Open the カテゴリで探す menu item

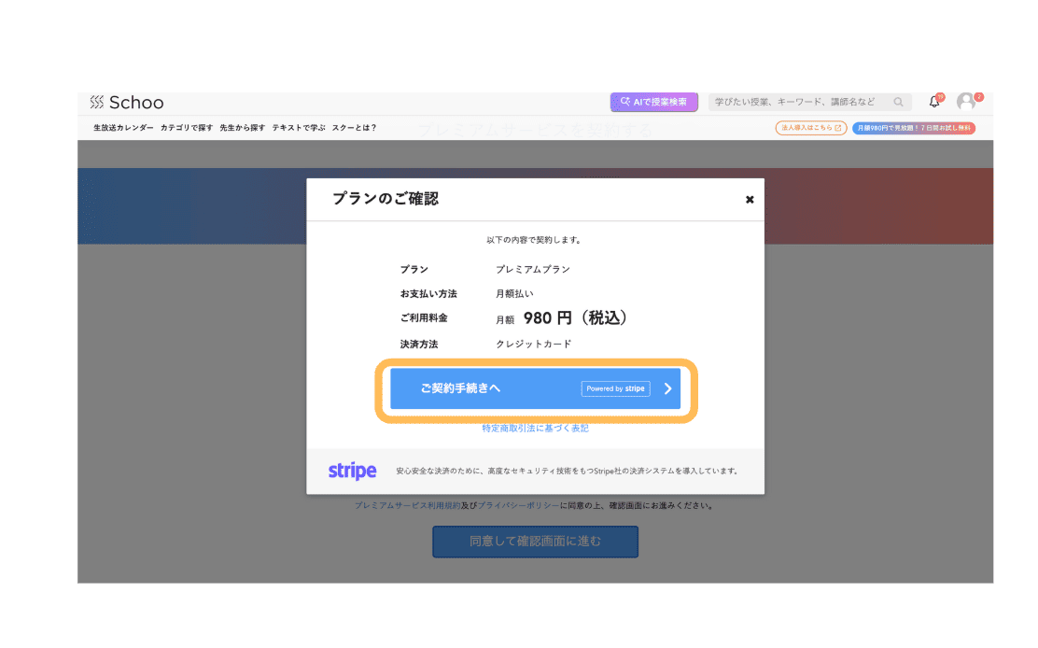187,128
